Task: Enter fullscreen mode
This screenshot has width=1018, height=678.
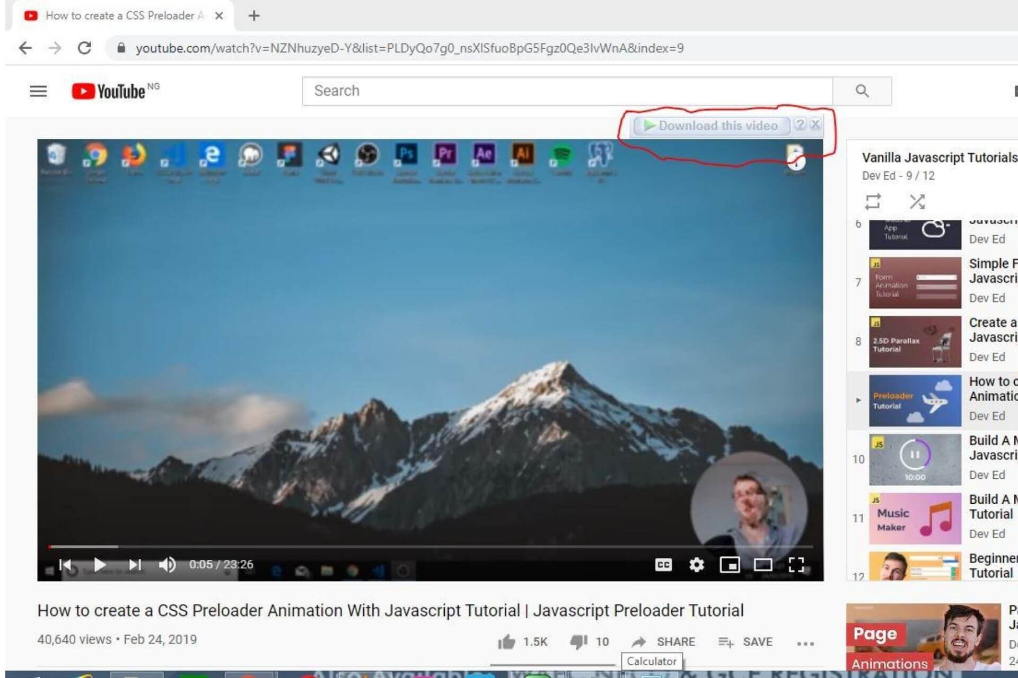Action: coord(796,565)
